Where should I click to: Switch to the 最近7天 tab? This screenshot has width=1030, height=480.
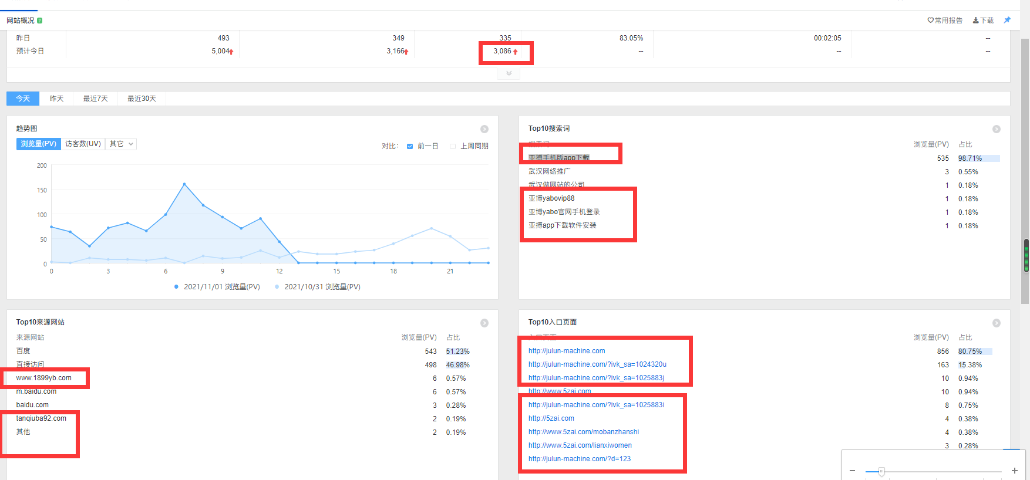pos(95,99)
